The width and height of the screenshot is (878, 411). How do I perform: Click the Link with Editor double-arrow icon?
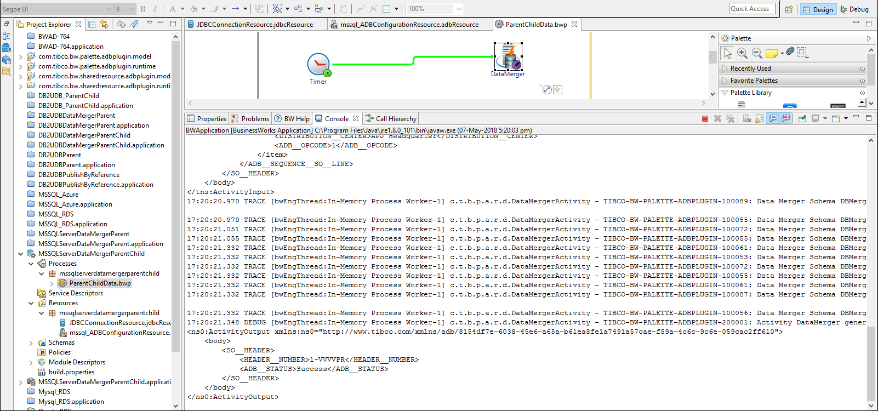[104, 24]
